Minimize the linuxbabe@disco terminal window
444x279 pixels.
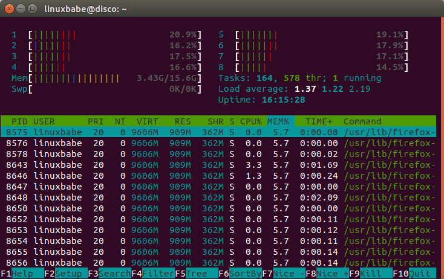[x=21, y=9]
